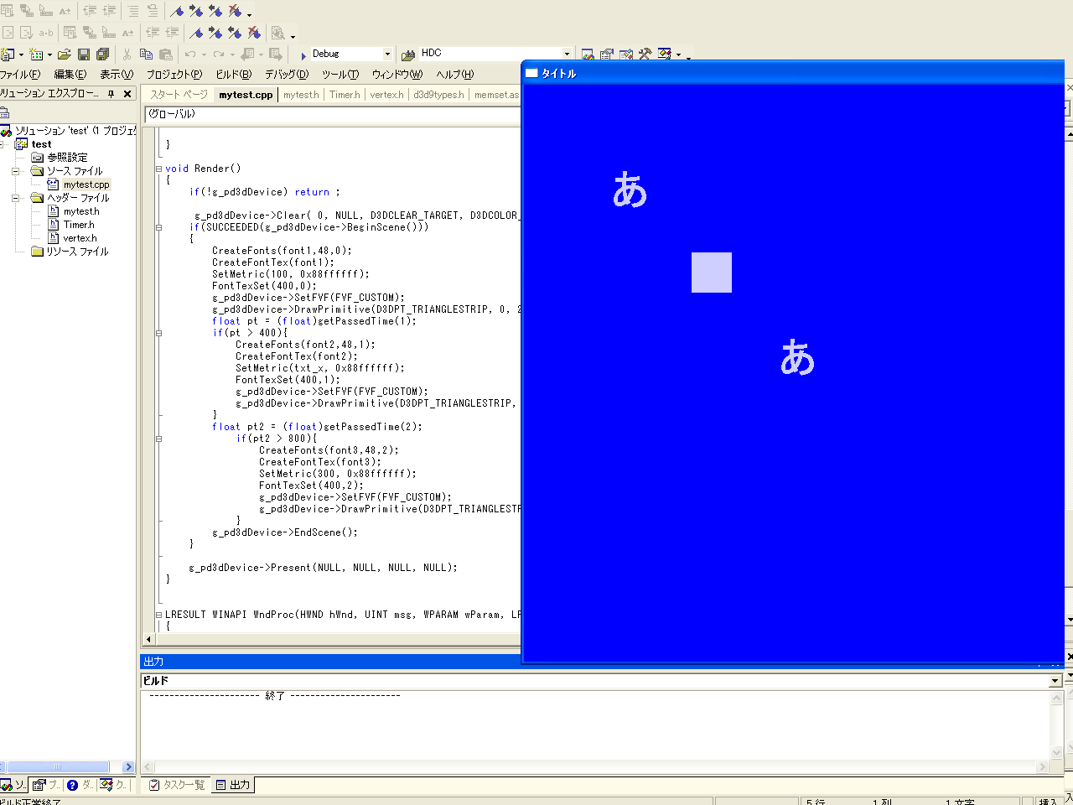Click the Properties Window toolbar icon
Image resolution: width=1073 pixels, height=805 pixels.
pos(607,55)
